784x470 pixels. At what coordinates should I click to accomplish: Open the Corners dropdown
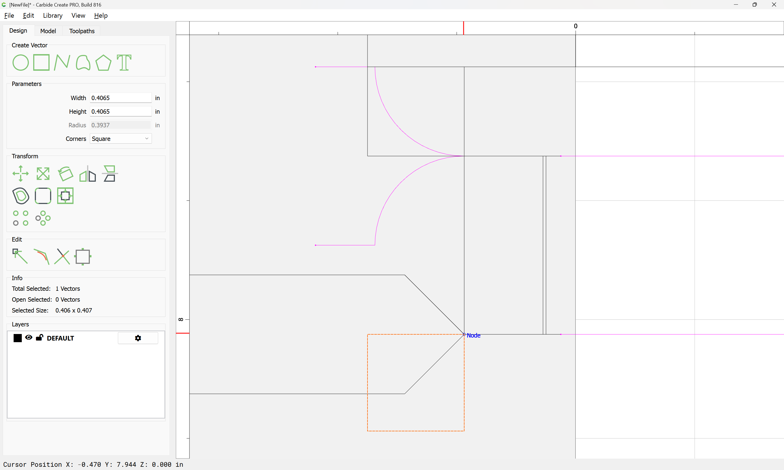[121, 139]
